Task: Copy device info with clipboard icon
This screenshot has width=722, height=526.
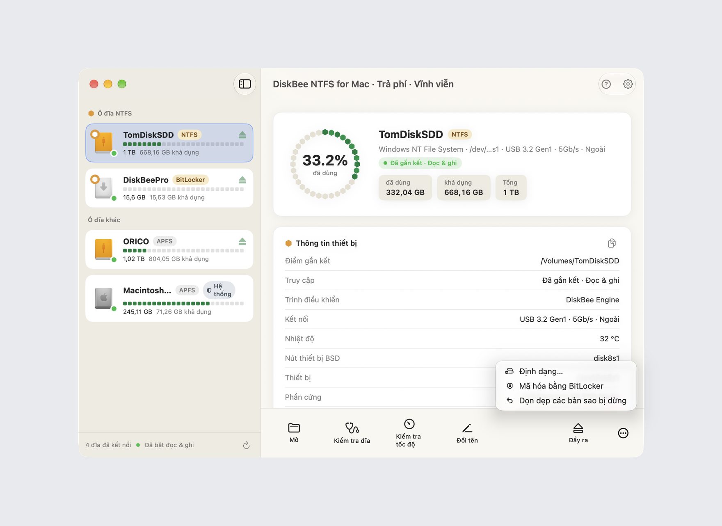Action: (612, 243)
